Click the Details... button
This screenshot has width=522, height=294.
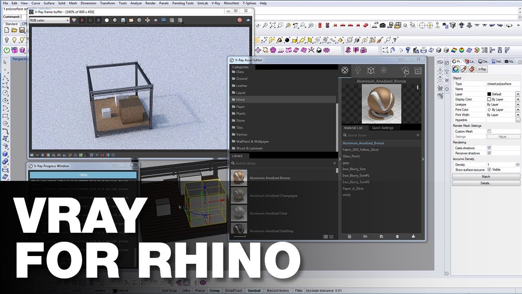(x=486, y=183)
